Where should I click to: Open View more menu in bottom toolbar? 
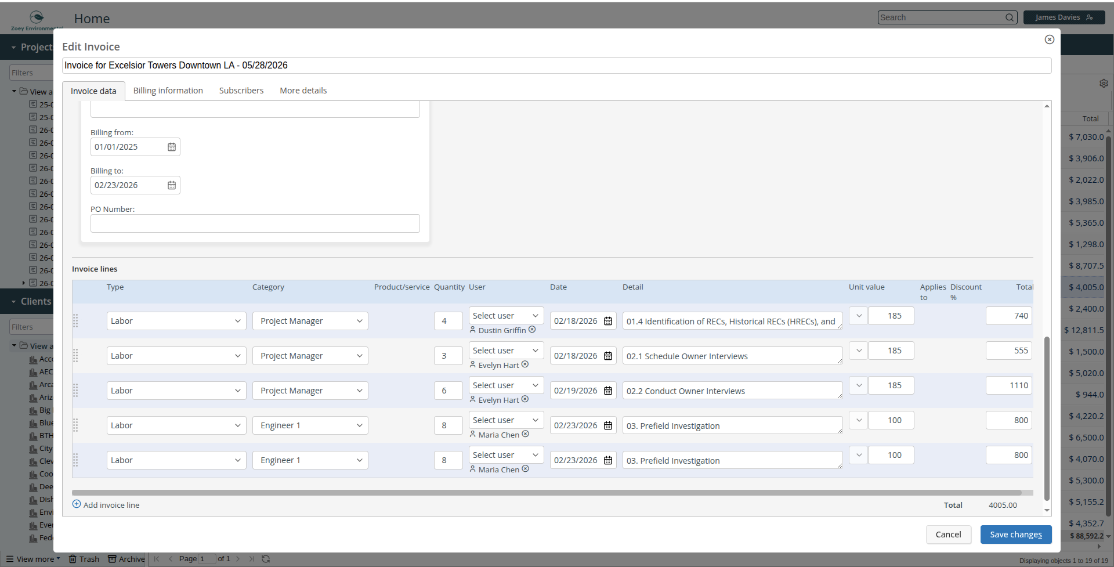[33, 559]
